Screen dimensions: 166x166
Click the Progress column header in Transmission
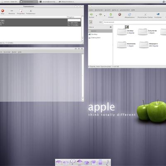click(74, 17)
